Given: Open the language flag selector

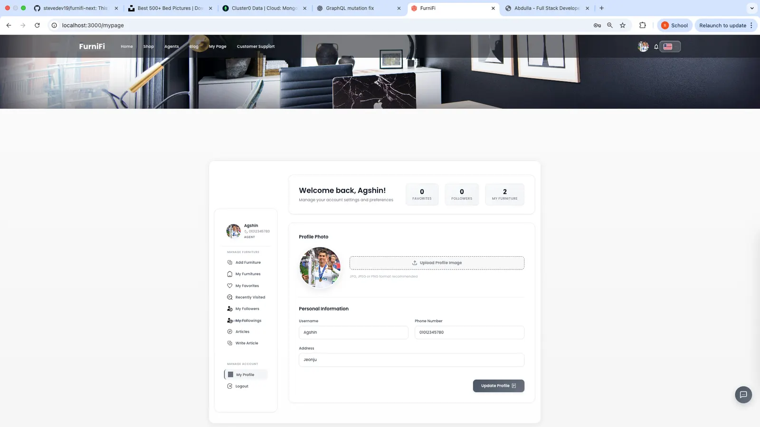Looking at the screenshot, I should pos(670,46).
